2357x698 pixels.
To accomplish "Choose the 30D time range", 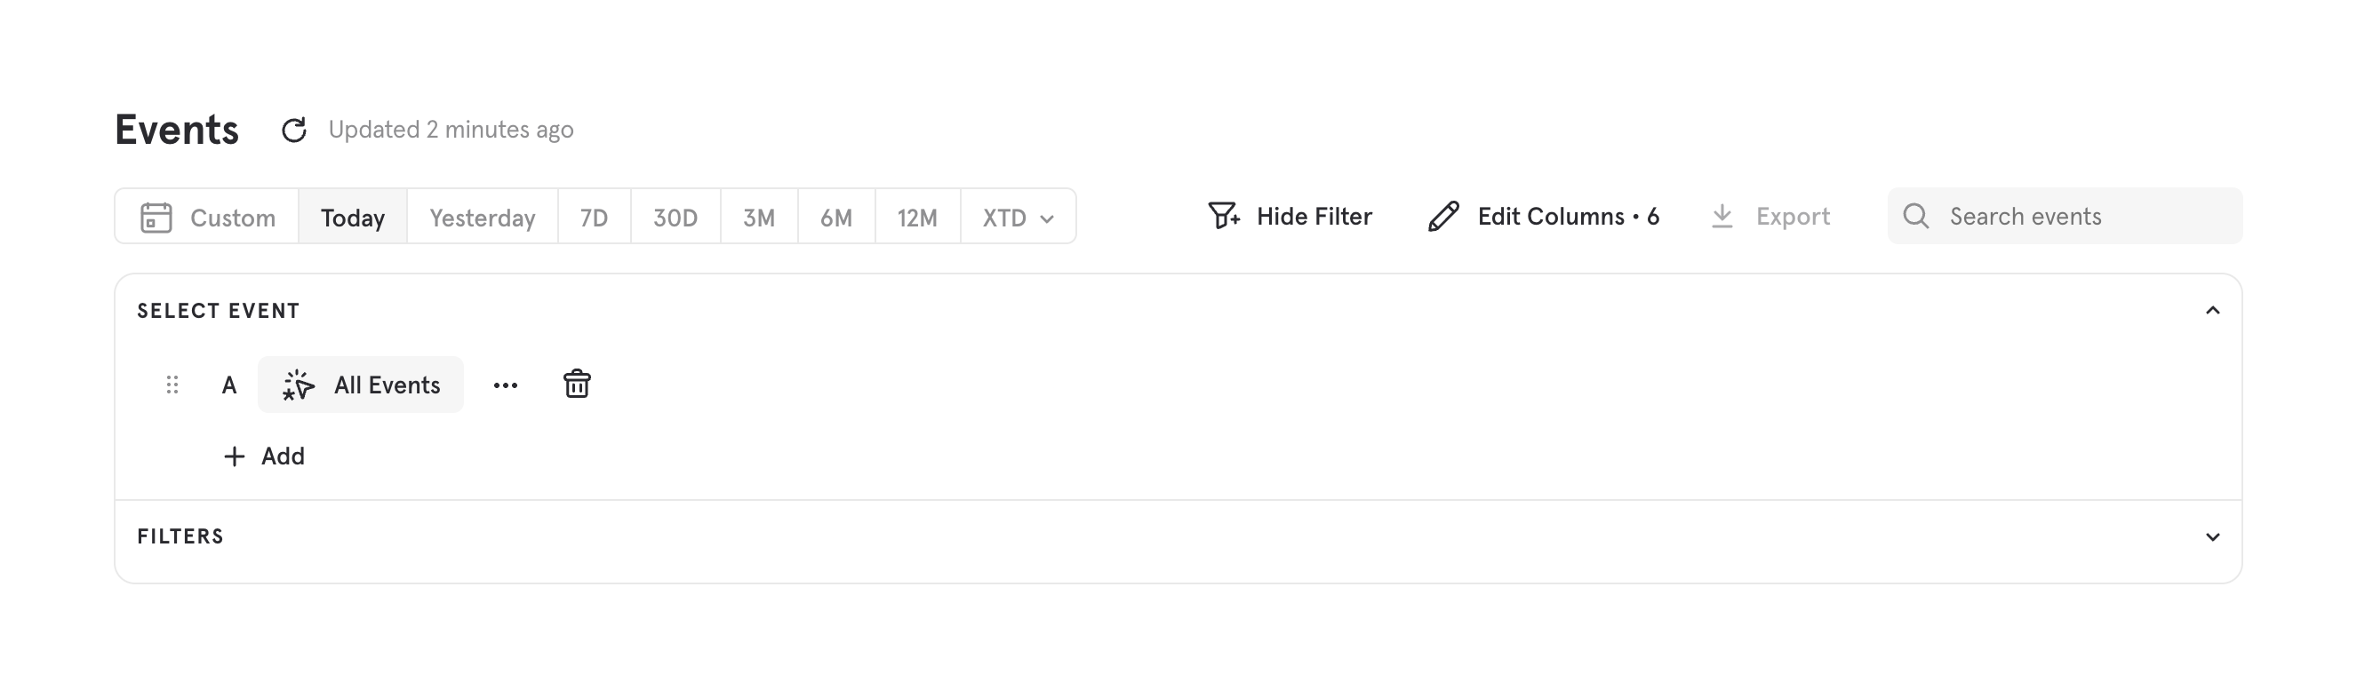I will click(675, 218).
